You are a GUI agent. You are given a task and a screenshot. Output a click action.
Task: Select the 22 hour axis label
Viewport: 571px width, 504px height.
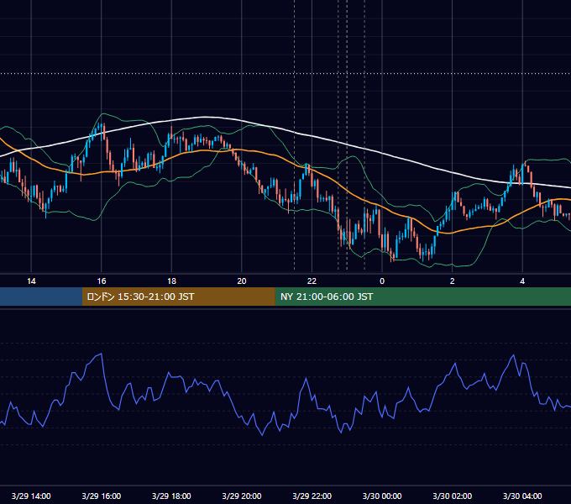tap(312, 281)
